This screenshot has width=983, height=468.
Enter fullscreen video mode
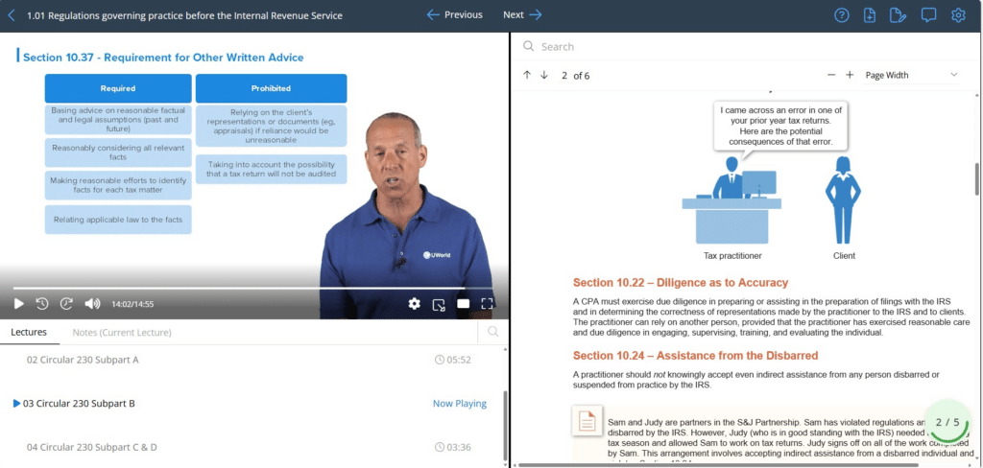(x=487, y=304)
